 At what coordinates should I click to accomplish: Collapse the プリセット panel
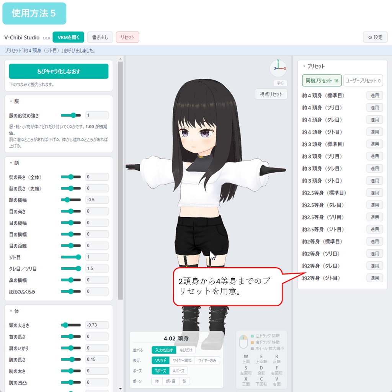tap(314, 66)
